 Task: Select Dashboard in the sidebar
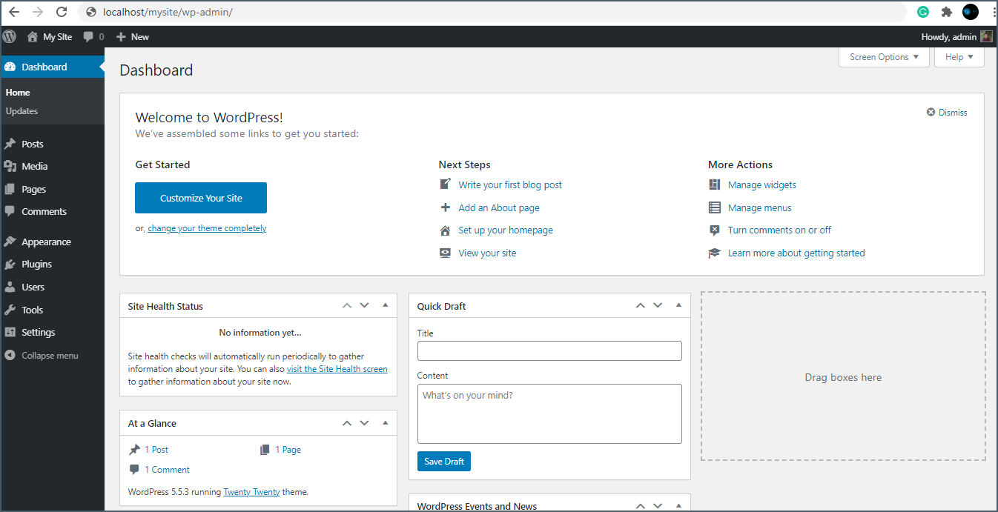point(52,67)
